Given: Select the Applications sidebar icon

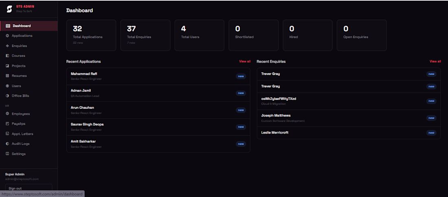Looking at the screenshot, I should click(x=7, y=36).
